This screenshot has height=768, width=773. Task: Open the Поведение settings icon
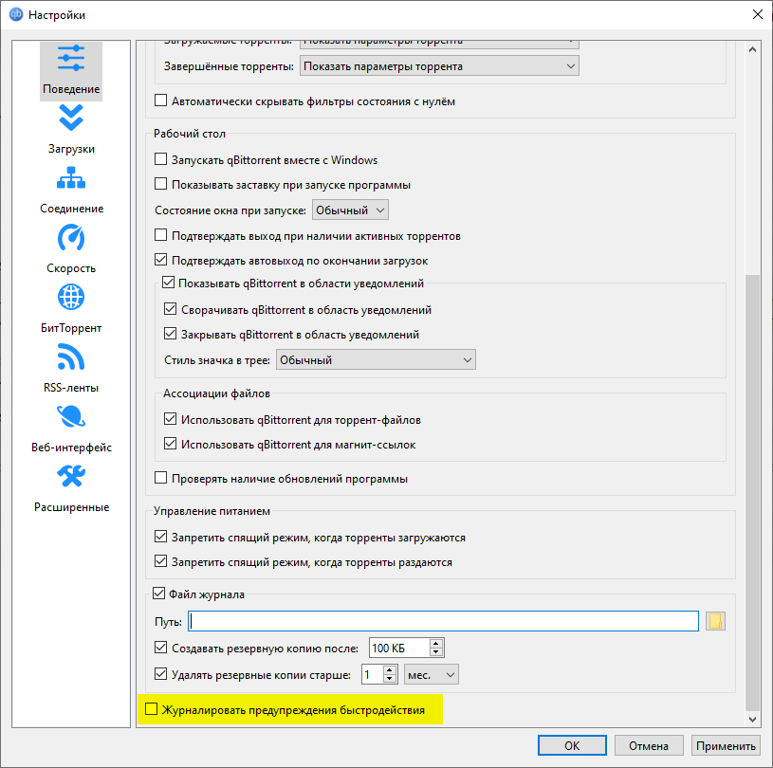click(71, 60)
